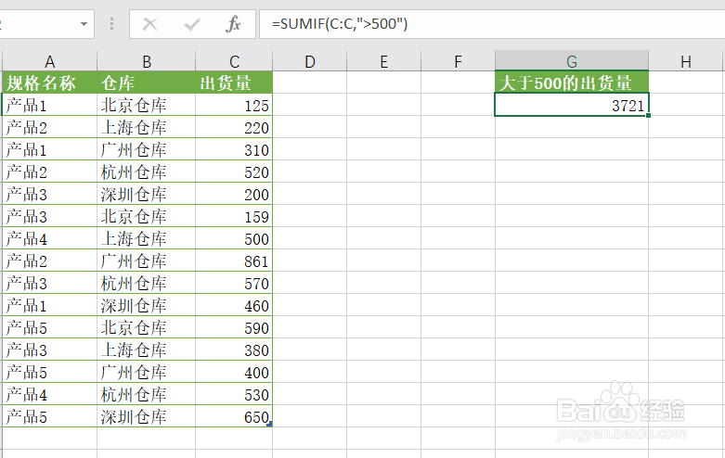The image size is (725, 458).
Task: Click the cell with value 520
Action: point(235,172)
